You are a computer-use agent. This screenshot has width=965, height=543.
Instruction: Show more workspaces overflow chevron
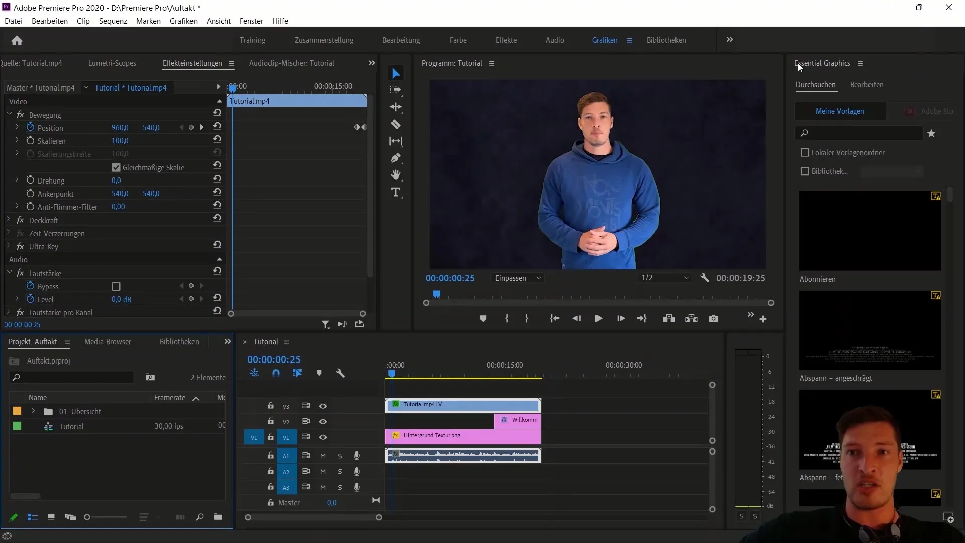click(730, 39)
